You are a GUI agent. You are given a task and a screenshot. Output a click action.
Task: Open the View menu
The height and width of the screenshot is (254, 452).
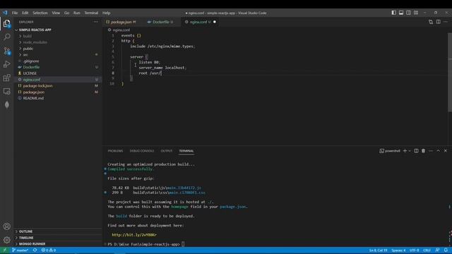pyautogui.click(x=56, y=13)
